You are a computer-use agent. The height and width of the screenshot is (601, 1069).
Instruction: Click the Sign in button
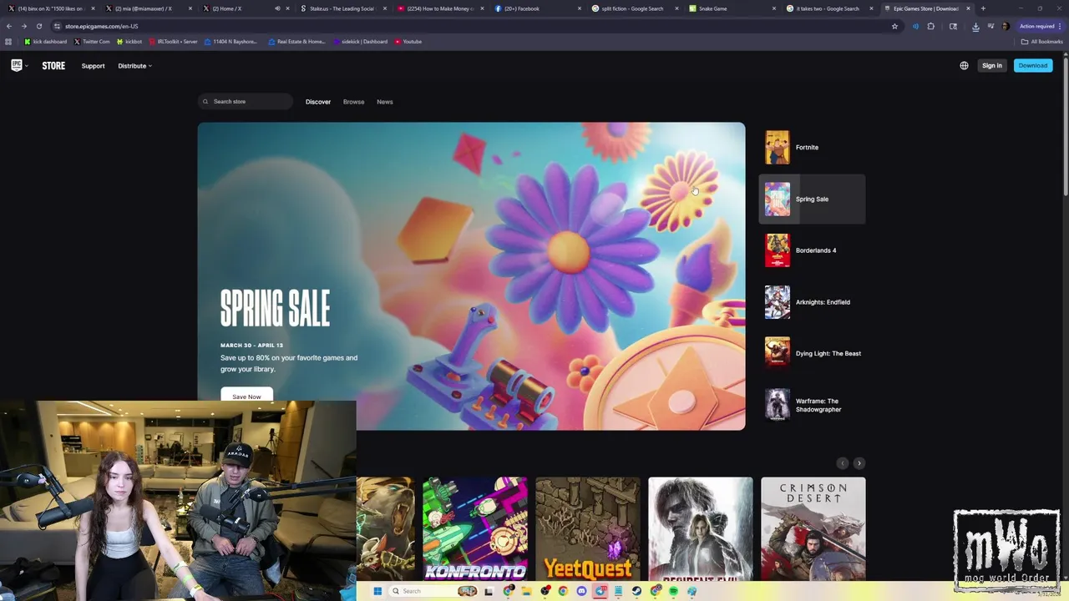[992, 65]
